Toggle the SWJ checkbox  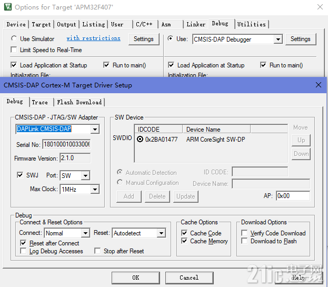[x=20, y=175]
